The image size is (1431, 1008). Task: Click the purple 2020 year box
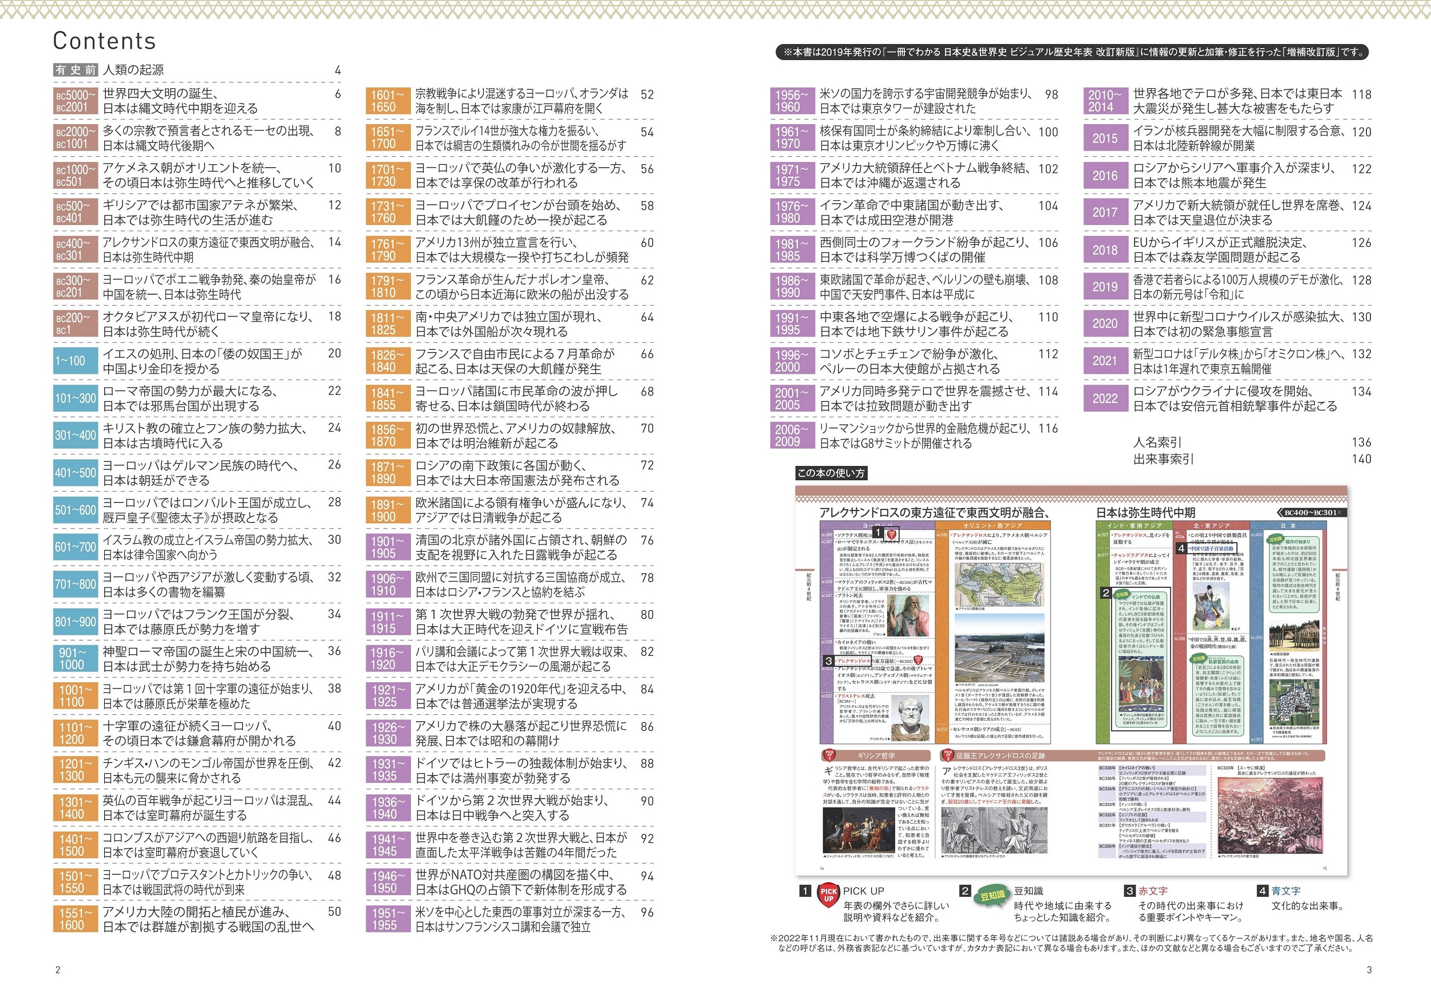pyautogui.click(x=1106, y=323)
